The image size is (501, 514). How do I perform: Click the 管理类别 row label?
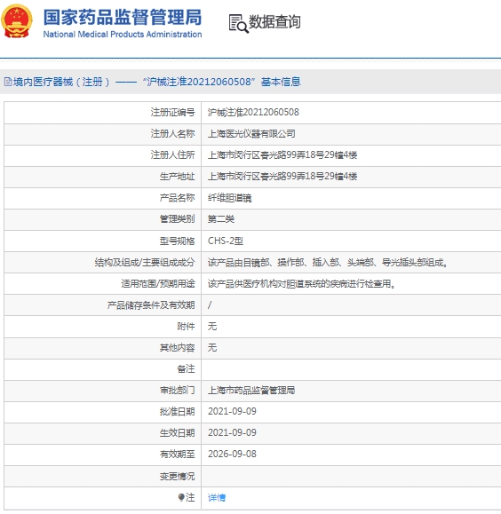click(x=177, y=219)
